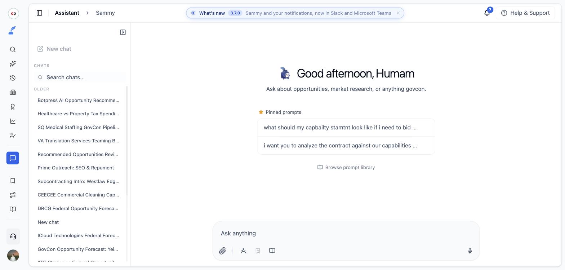Click the user check icon in left rail
This screenshot has width=565, height=270.
point(13,136)
